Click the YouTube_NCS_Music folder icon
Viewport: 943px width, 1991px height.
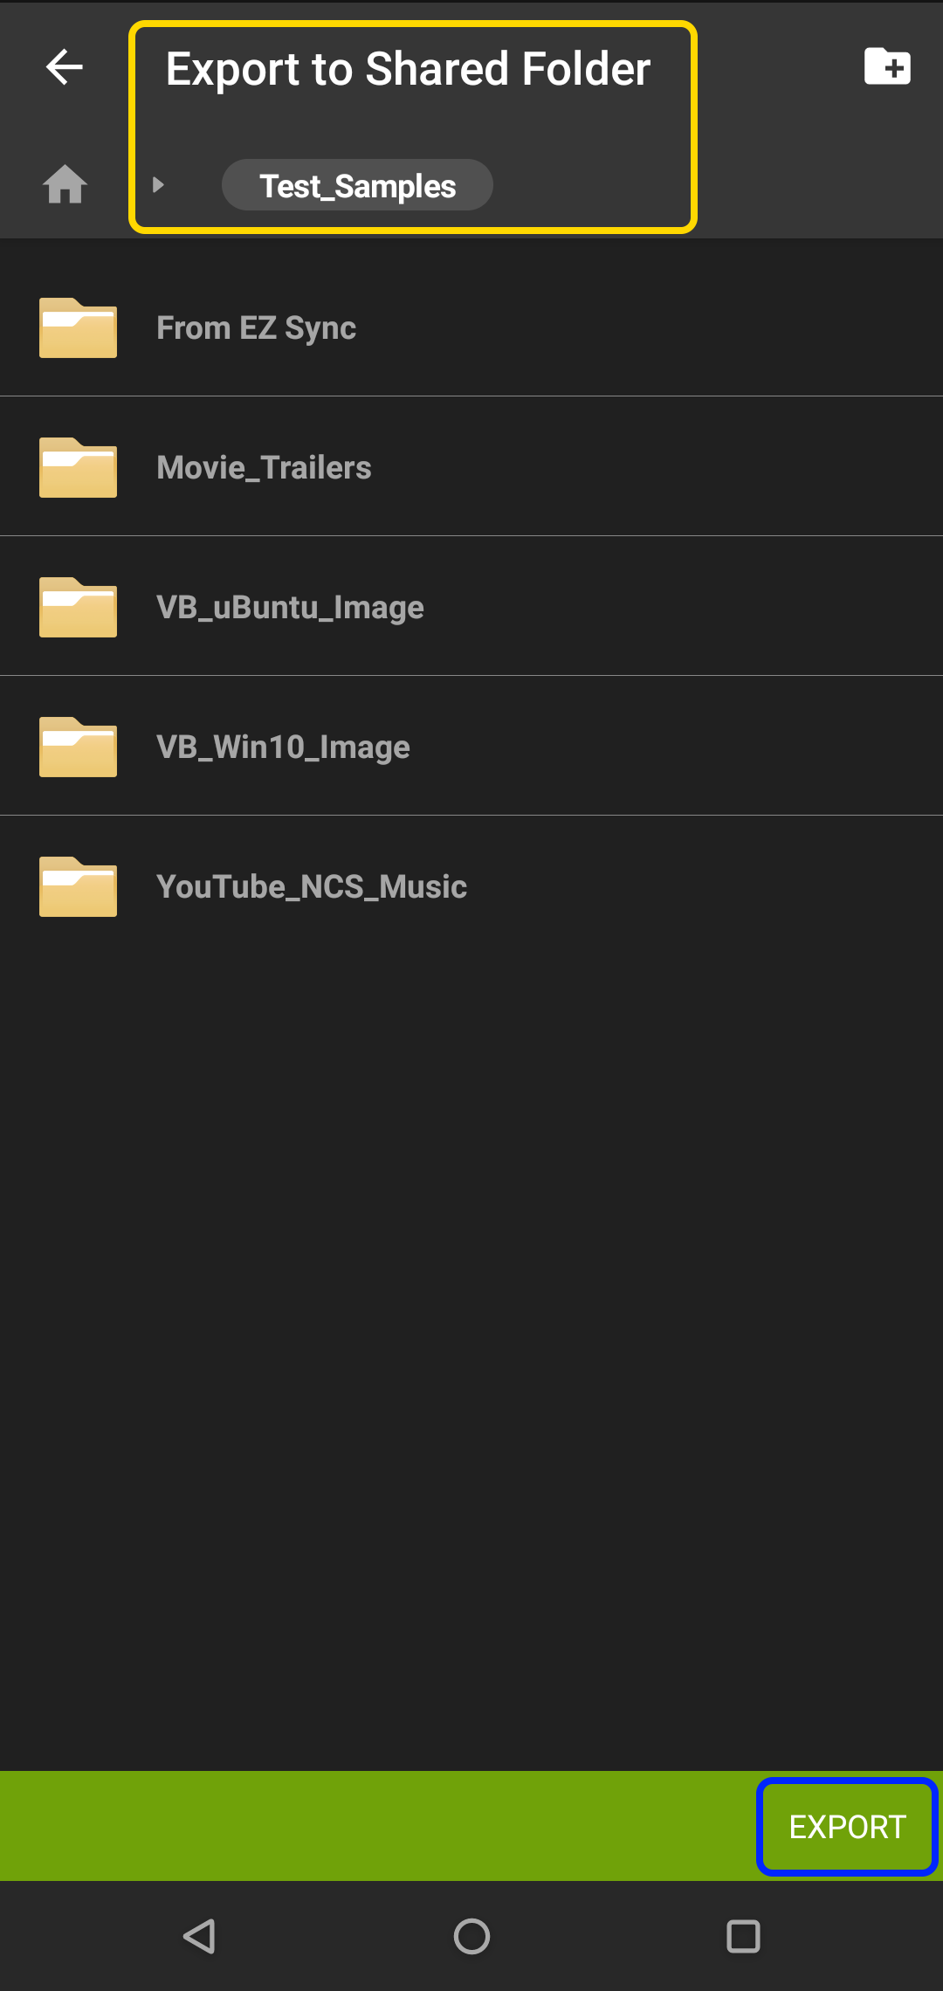click(x=78, y=886)
